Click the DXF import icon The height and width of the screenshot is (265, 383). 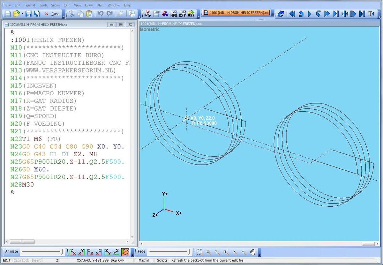click(183, 14)
